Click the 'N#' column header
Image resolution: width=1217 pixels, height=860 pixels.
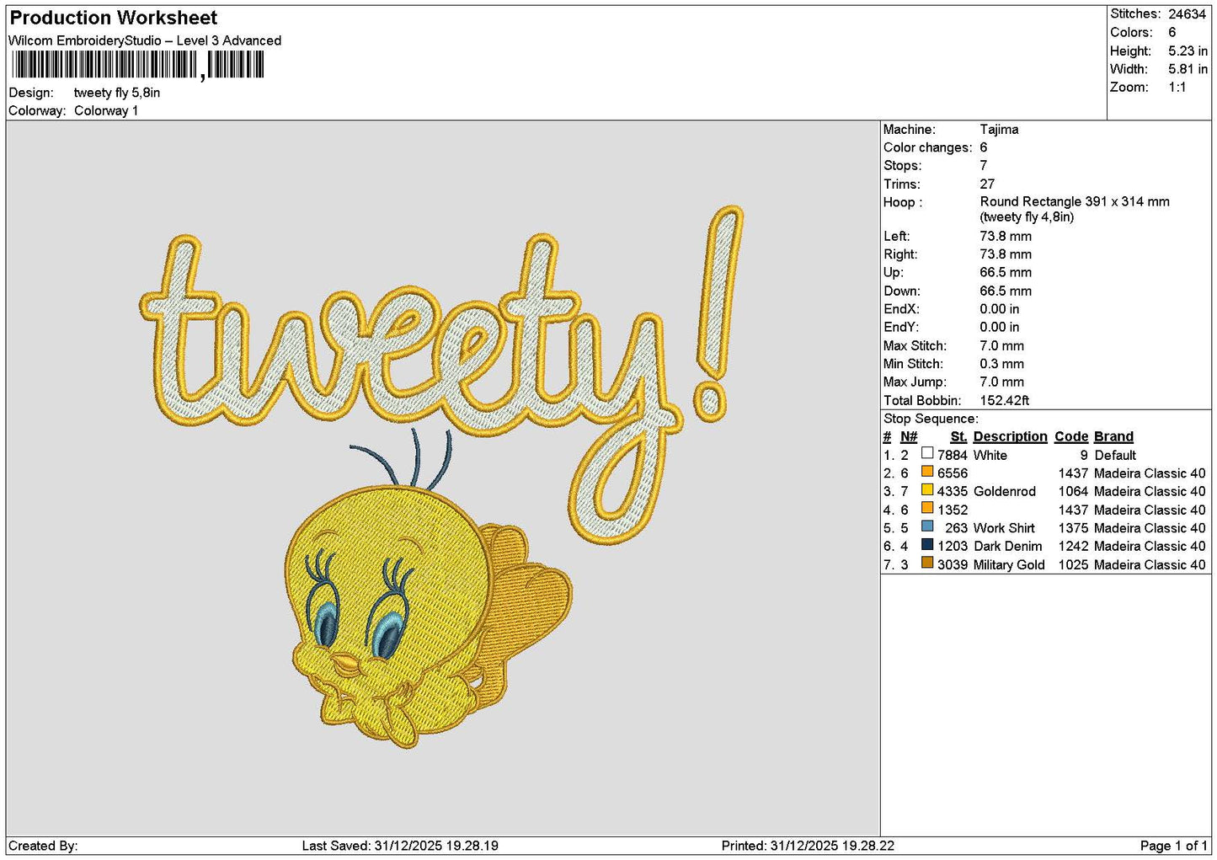pos(909,436)
